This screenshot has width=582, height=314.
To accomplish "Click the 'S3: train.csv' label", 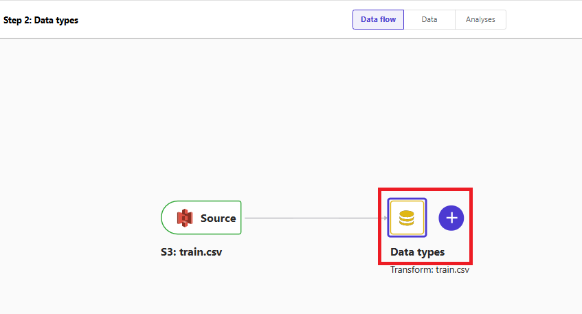I will (191, 252).
